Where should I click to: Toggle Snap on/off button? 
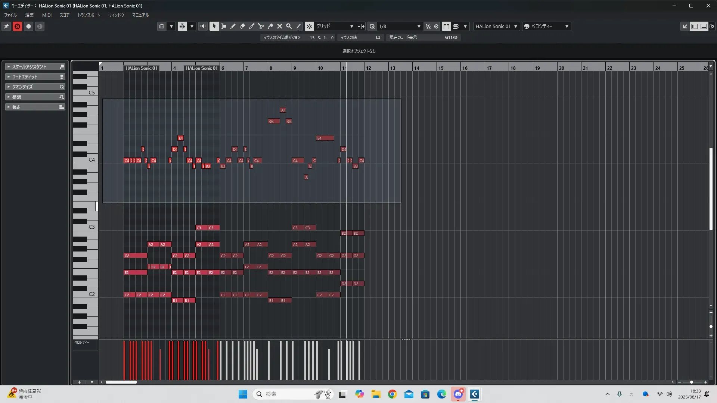pos(309,26)
